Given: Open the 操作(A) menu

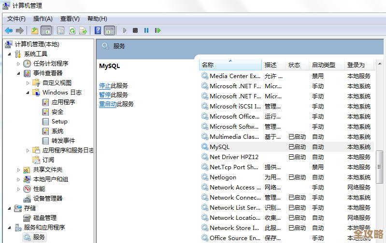Looking at the screenshot, I should [x=43, y=19].
